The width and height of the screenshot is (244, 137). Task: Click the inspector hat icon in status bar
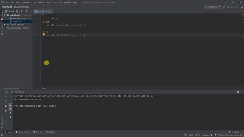point(215,135)
